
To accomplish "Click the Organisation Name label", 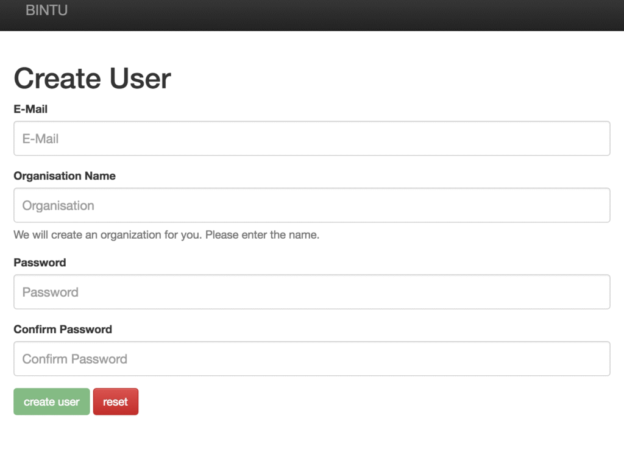I will pos(64,176).
